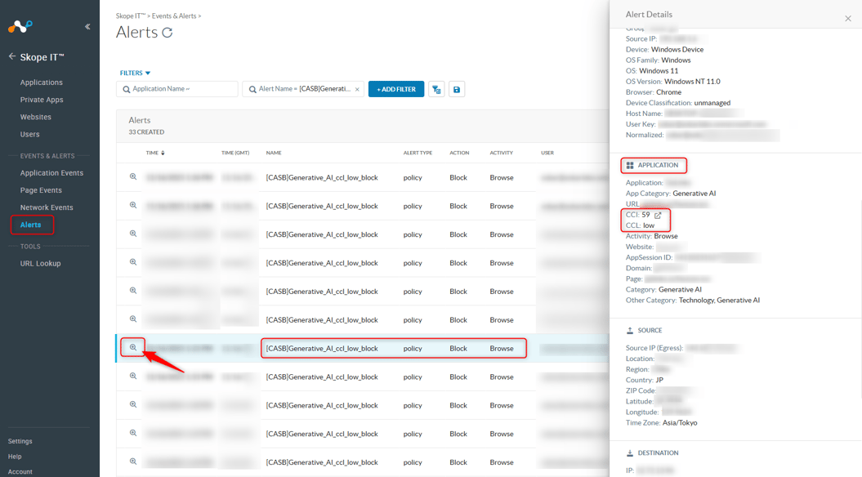Open details using the first row's magnifier icon
This screenshot has width=862, height=477.
(133, 177)
